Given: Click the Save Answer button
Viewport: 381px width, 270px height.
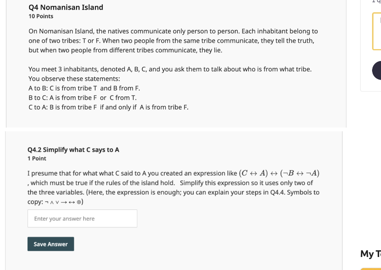Looking at the screenshot, I should pyautogui.click(x=51, y=244).
